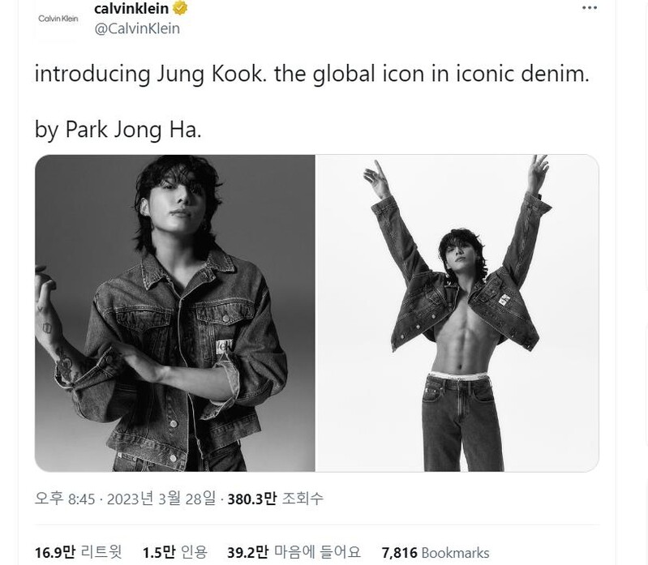This screenshot has height=565, width=648.
Task: Click the "by Park Jong Ha." line
Action: 118,130
